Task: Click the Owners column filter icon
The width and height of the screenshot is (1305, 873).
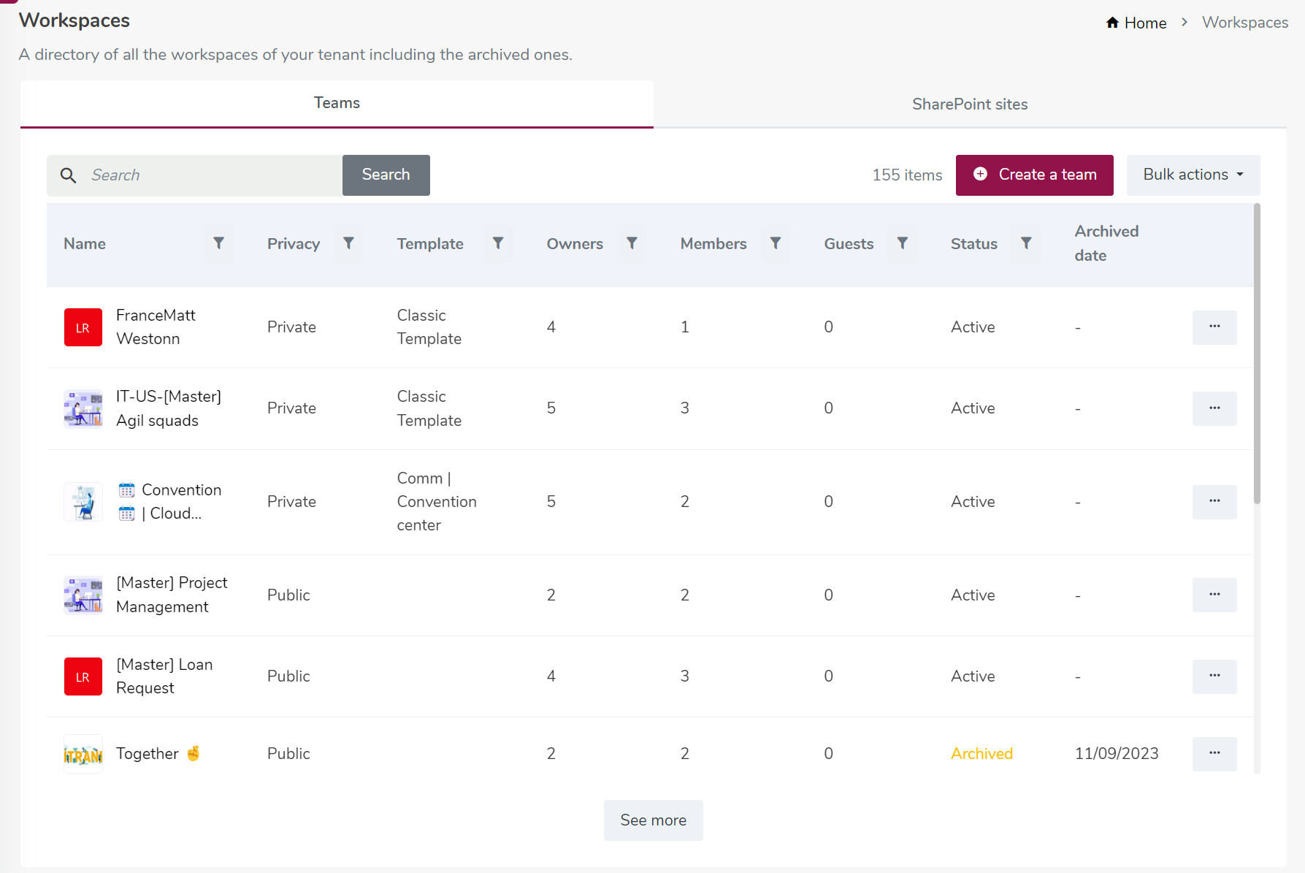Action: click(632, 243)
